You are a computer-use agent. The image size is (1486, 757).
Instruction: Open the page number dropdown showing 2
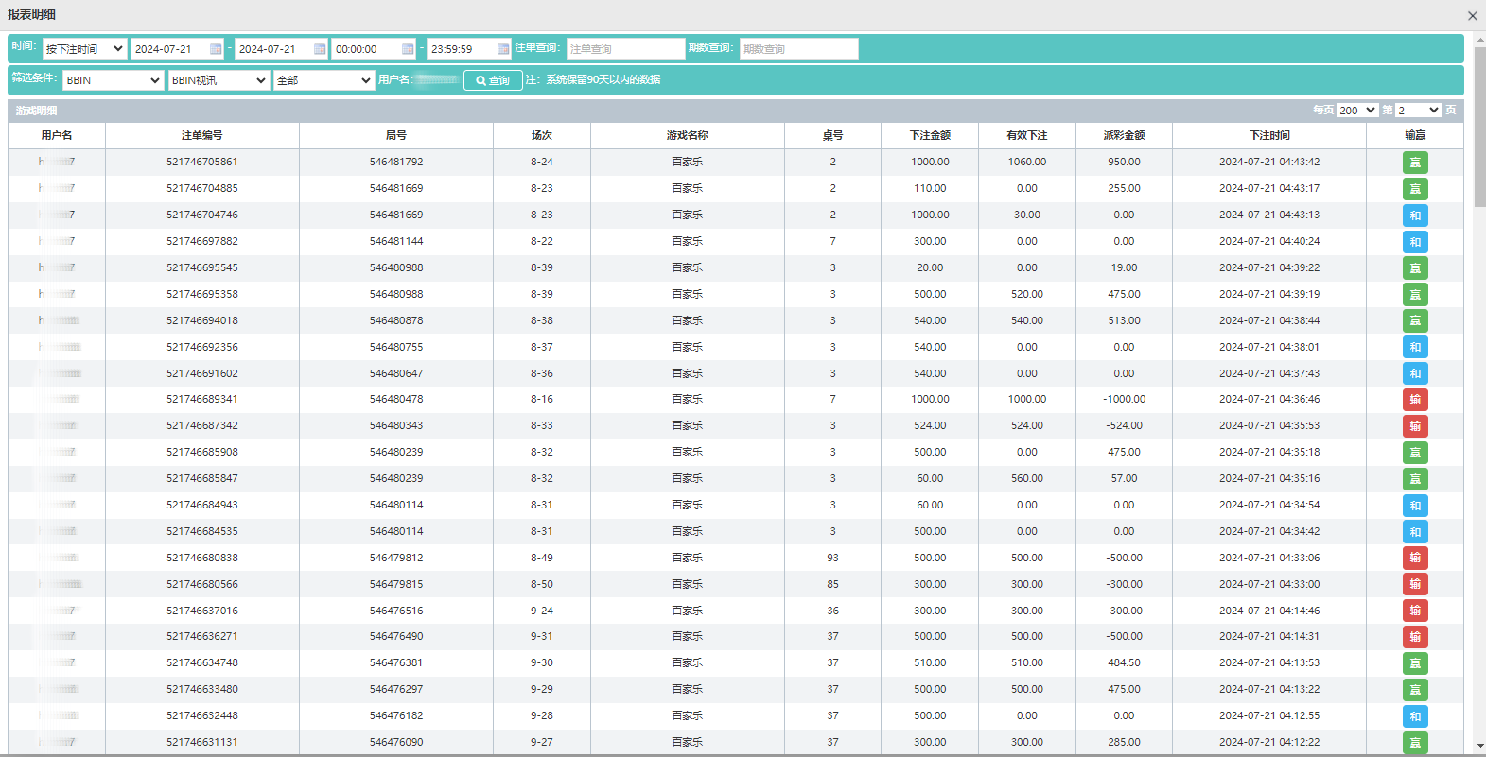[1418, 111]
